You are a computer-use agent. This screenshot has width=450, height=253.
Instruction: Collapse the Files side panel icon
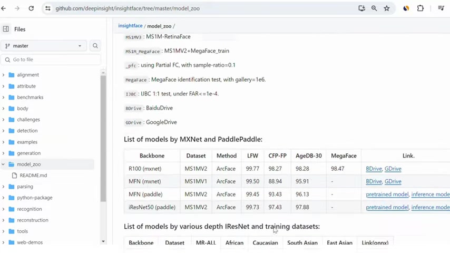6,29
